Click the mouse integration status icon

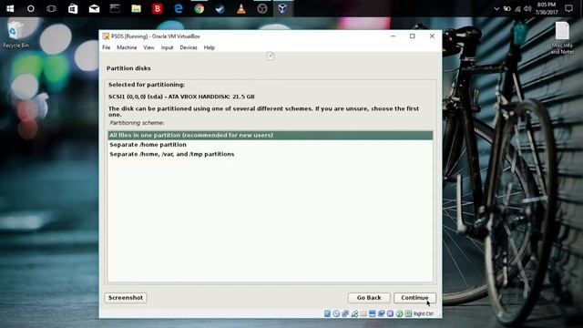[x=399, y=313]
